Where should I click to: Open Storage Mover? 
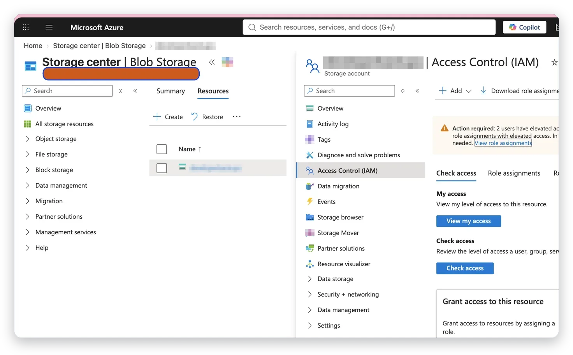[338, 233]
